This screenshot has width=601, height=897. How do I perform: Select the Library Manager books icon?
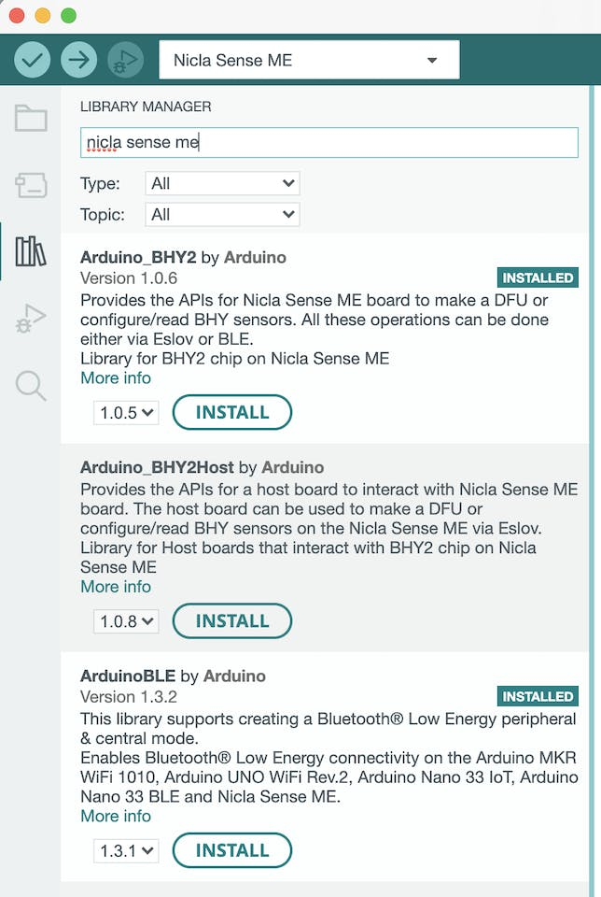pyautogui.click(x=31, y=251)
